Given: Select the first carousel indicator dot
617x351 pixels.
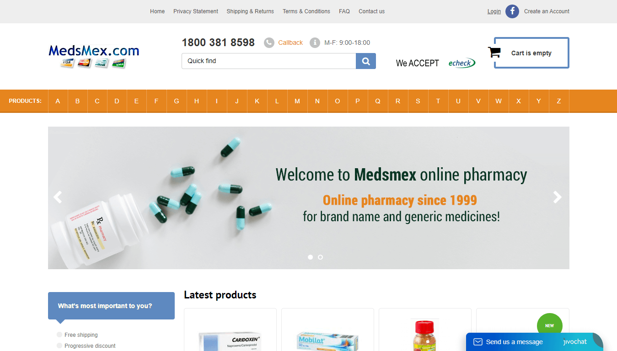Looking at the screenshot, I should (311, 257).
